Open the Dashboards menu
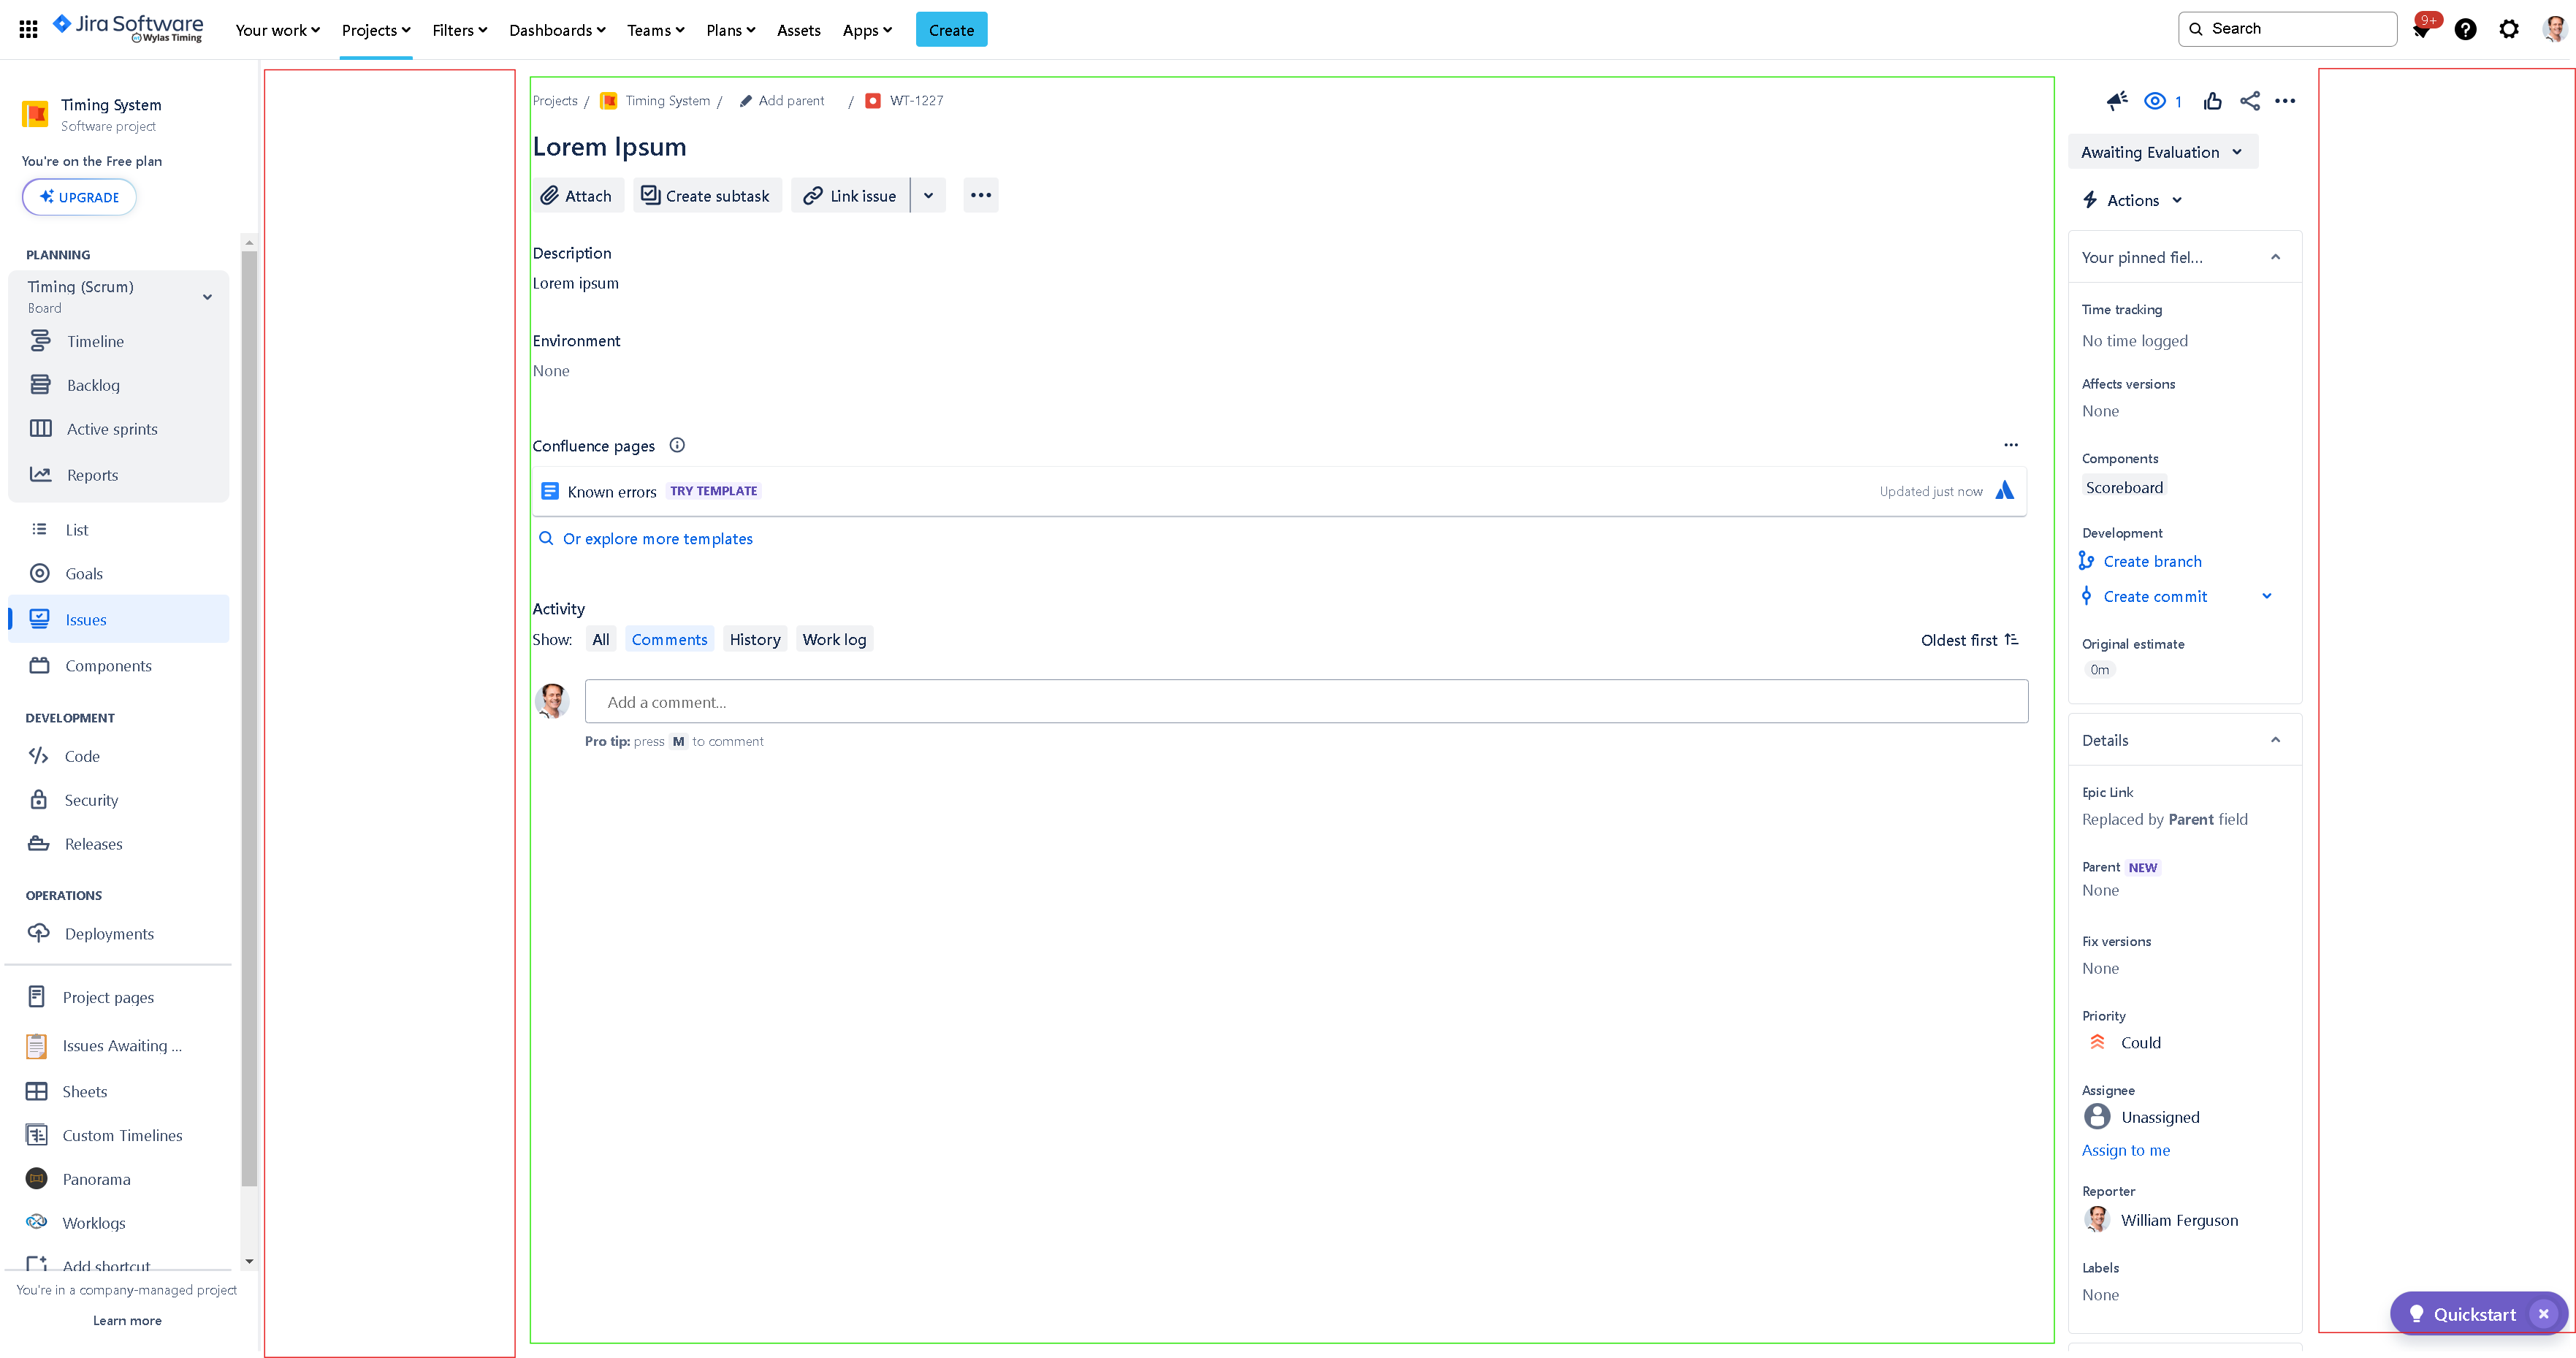 point(557,30)
